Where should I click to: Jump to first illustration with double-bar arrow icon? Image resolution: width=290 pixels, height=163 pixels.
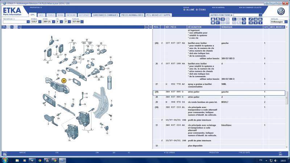tap(250, 23)
